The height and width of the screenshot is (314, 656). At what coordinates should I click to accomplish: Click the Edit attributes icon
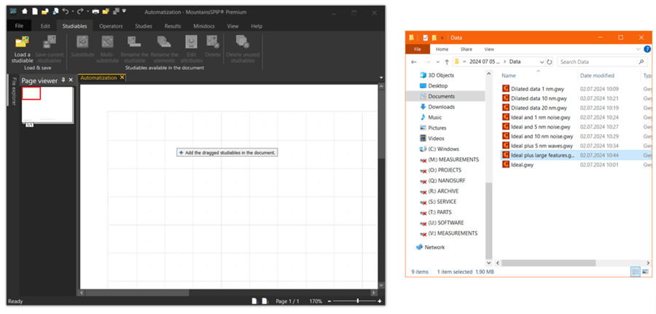(191, 42)
